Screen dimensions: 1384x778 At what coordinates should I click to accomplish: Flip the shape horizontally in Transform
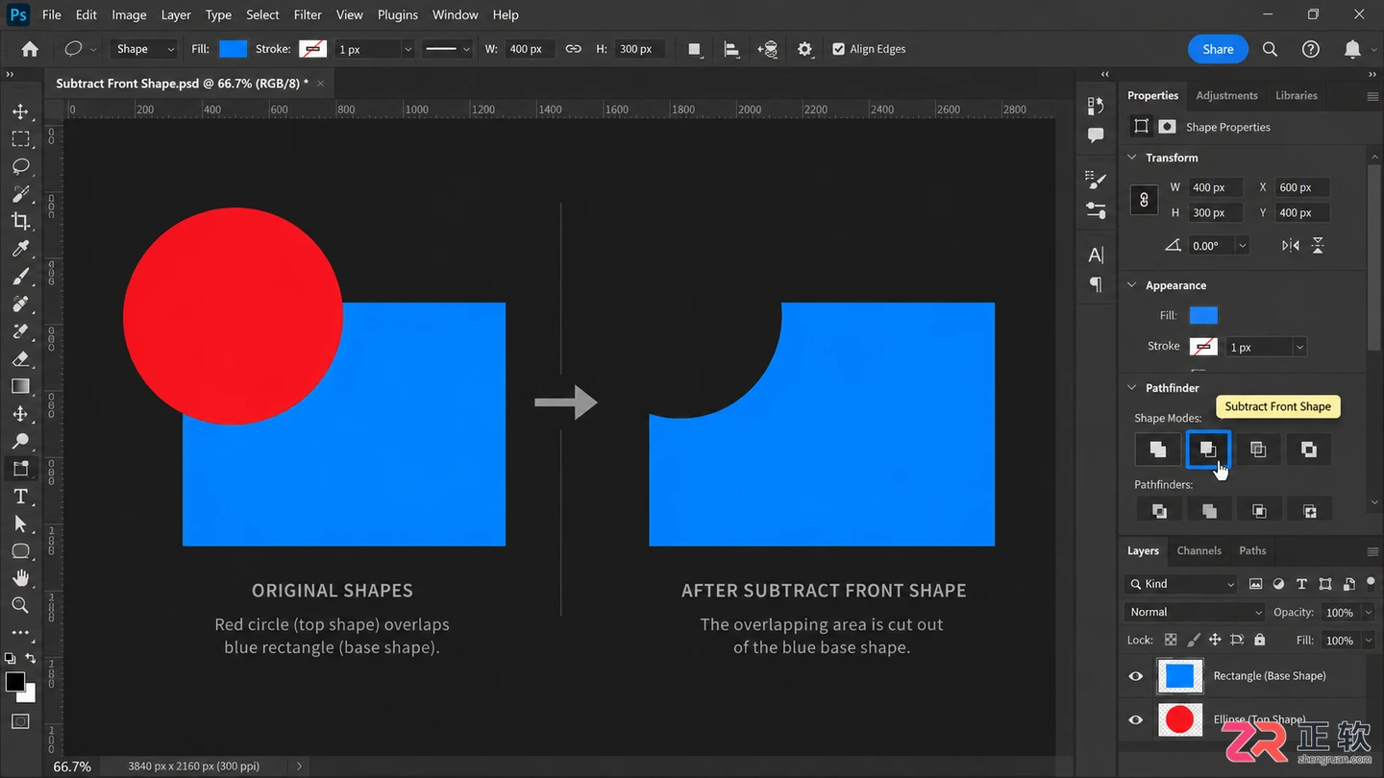click(x=1291, y=246)
